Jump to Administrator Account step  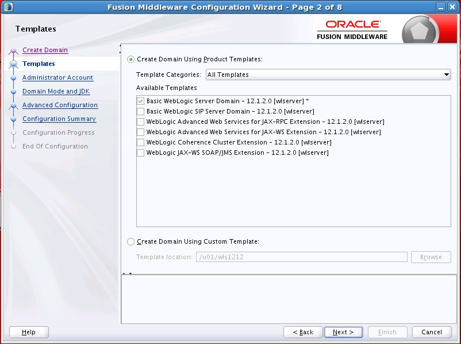click(x=57, y=77)
